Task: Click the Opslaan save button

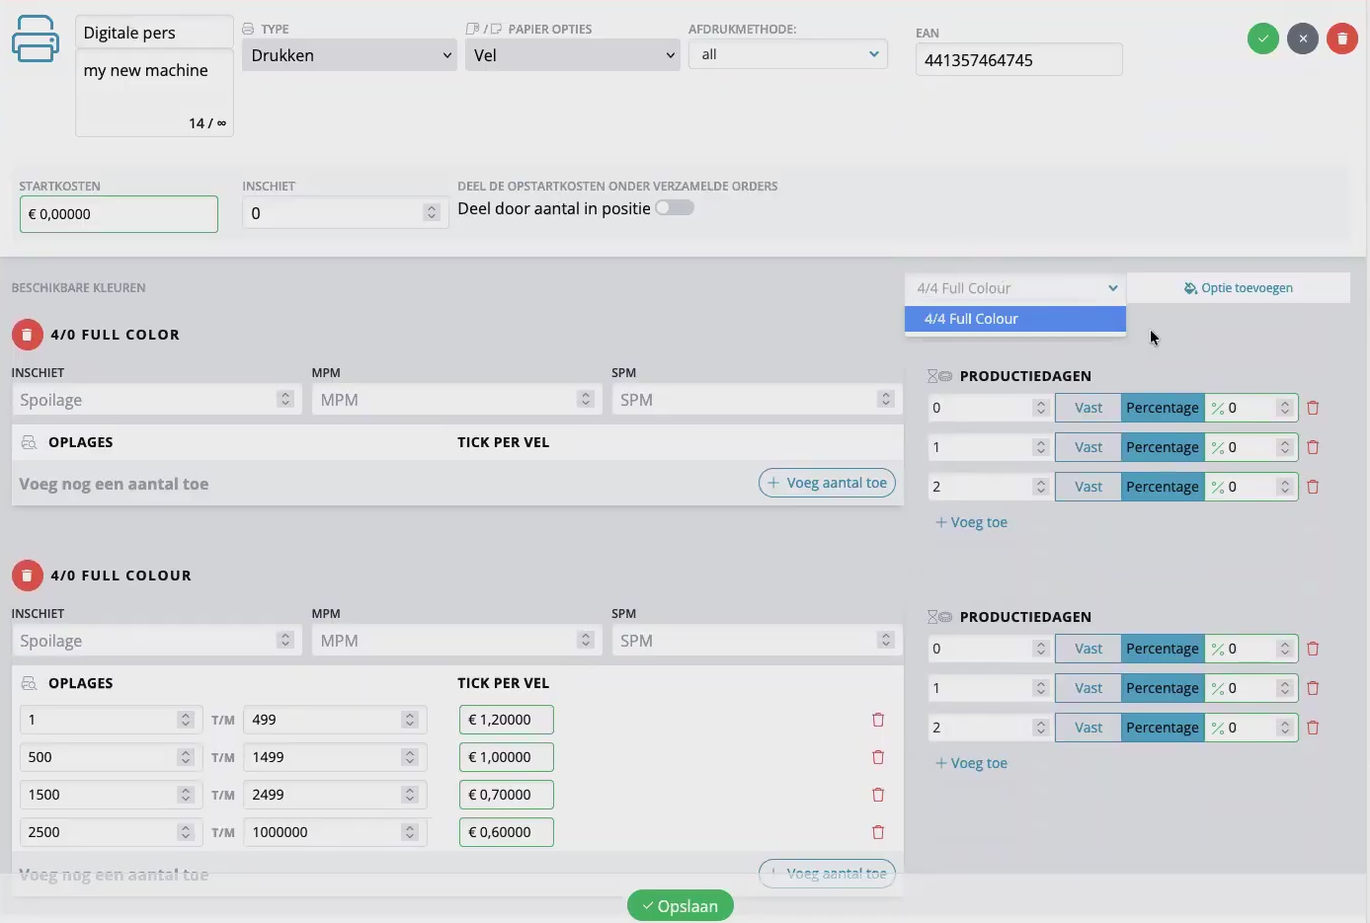Action: [680, 905]
